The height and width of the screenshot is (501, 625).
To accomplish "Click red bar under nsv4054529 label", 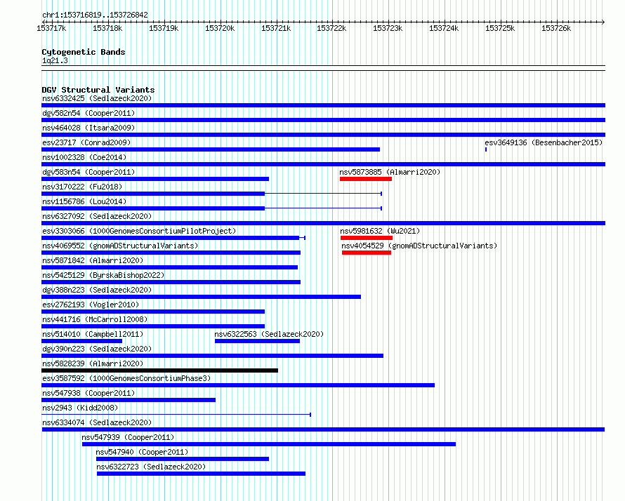I will (x=367, y=253).
